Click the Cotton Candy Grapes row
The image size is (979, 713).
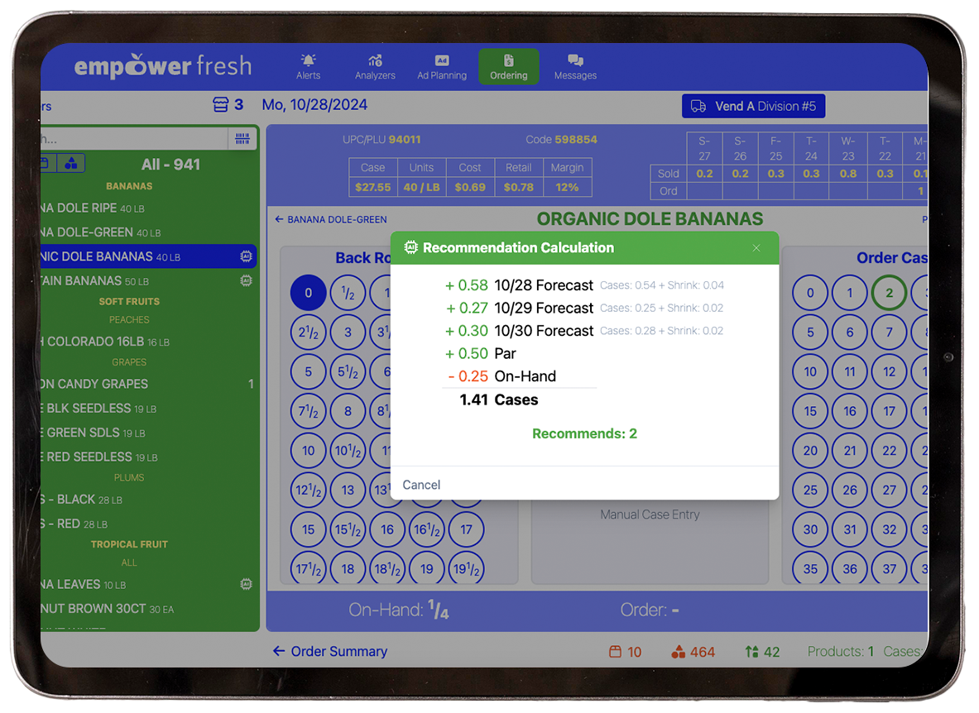149,384
